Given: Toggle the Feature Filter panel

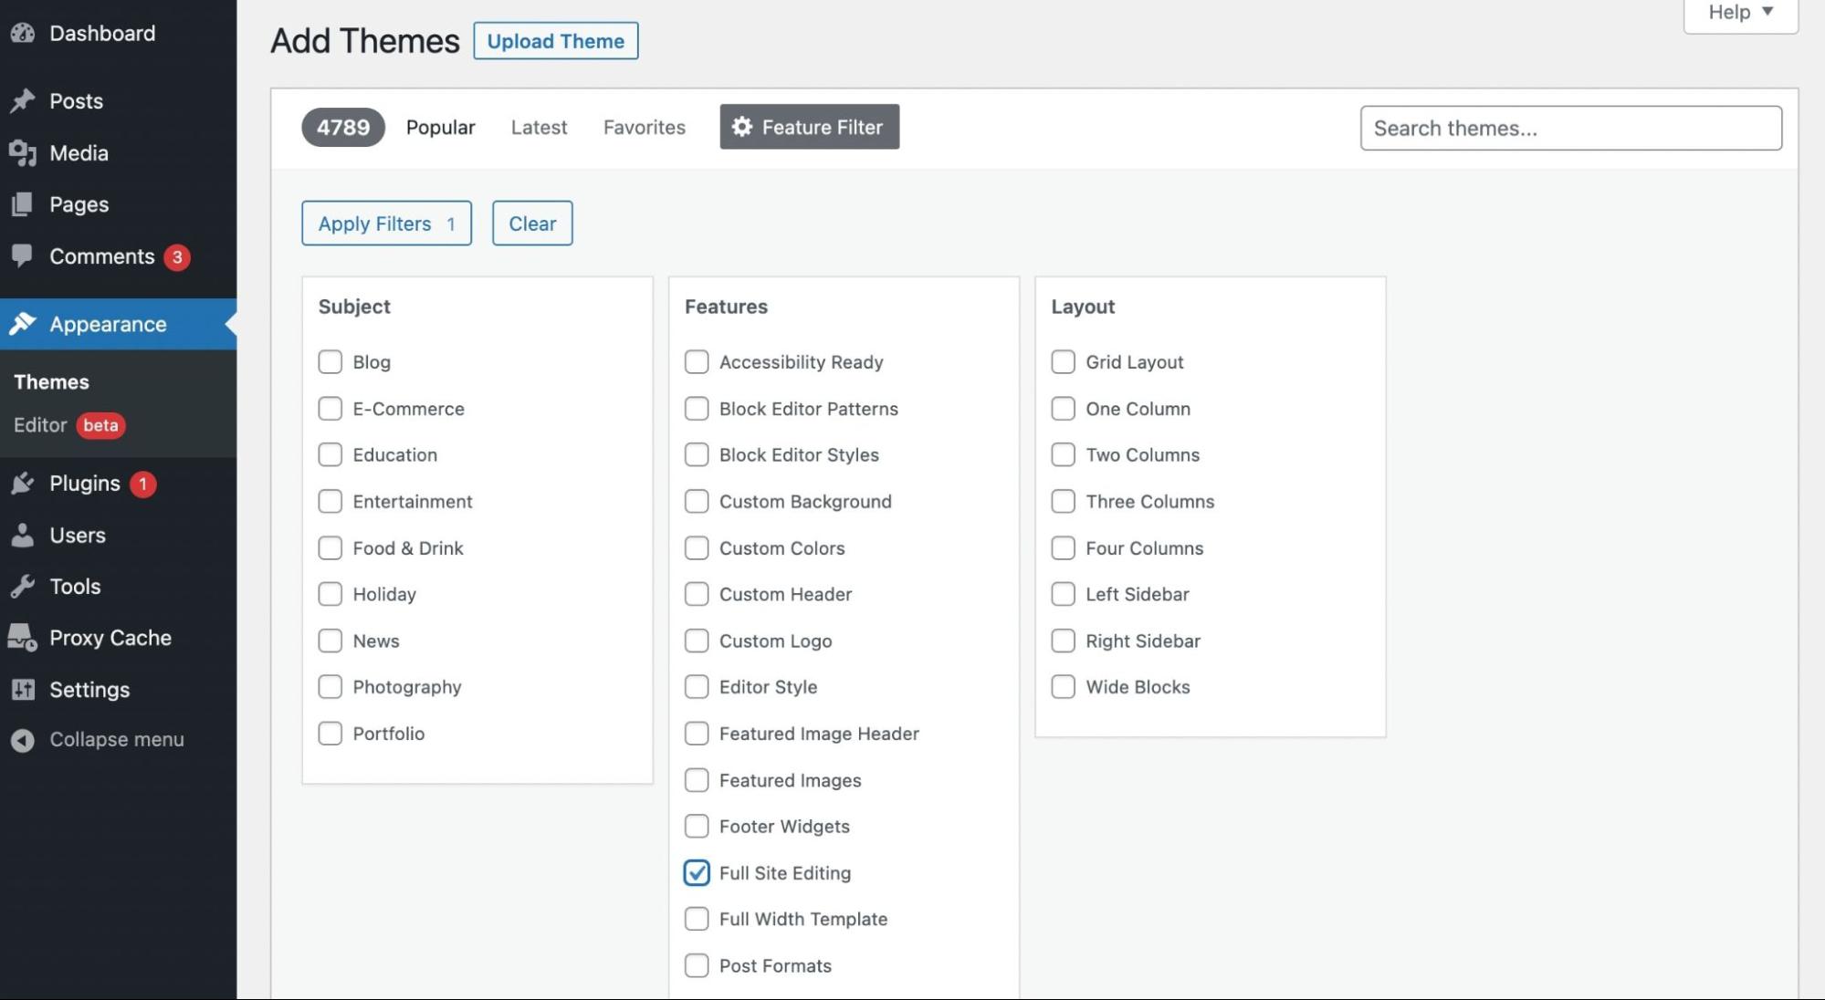Looking at the screenshot, I should pyautogui.click(x=809, y=127).
